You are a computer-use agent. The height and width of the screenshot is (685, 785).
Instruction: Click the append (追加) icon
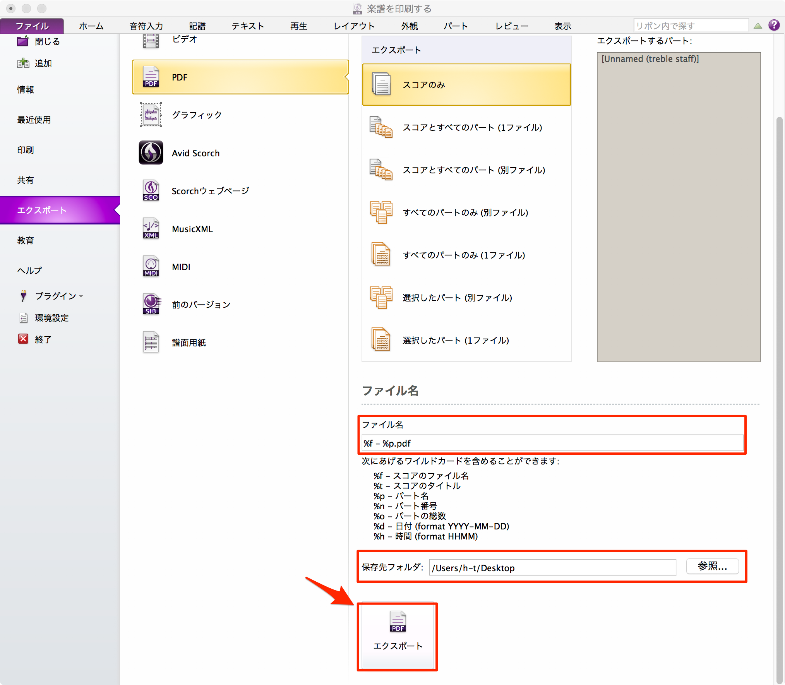[x=23, y=63]
